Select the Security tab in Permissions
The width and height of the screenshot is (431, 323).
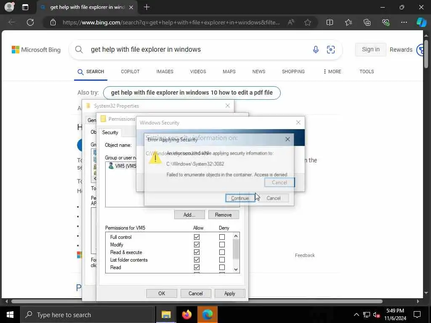[x=110, y=132]
